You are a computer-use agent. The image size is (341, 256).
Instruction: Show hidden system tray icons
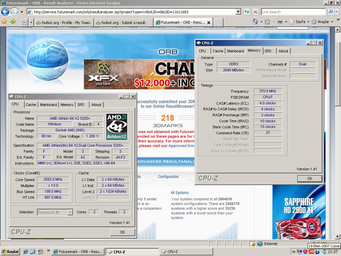click(x=294, y=252)
